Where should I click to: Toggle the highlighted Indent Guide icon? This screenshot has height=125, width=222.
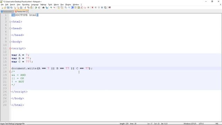[x=72, y=8]
